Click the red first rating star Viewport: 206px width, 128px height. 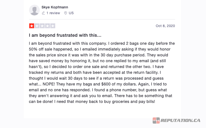pos(31,26)
